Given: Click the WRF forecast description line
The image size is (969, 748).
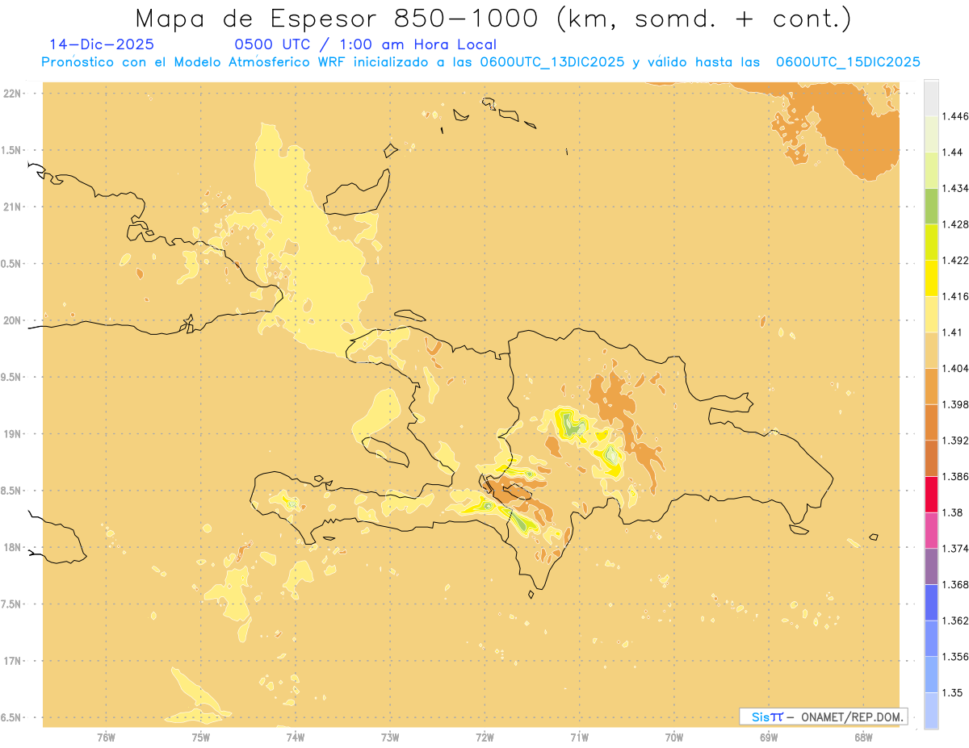Looking at the screenshot, I should point(481,62).
